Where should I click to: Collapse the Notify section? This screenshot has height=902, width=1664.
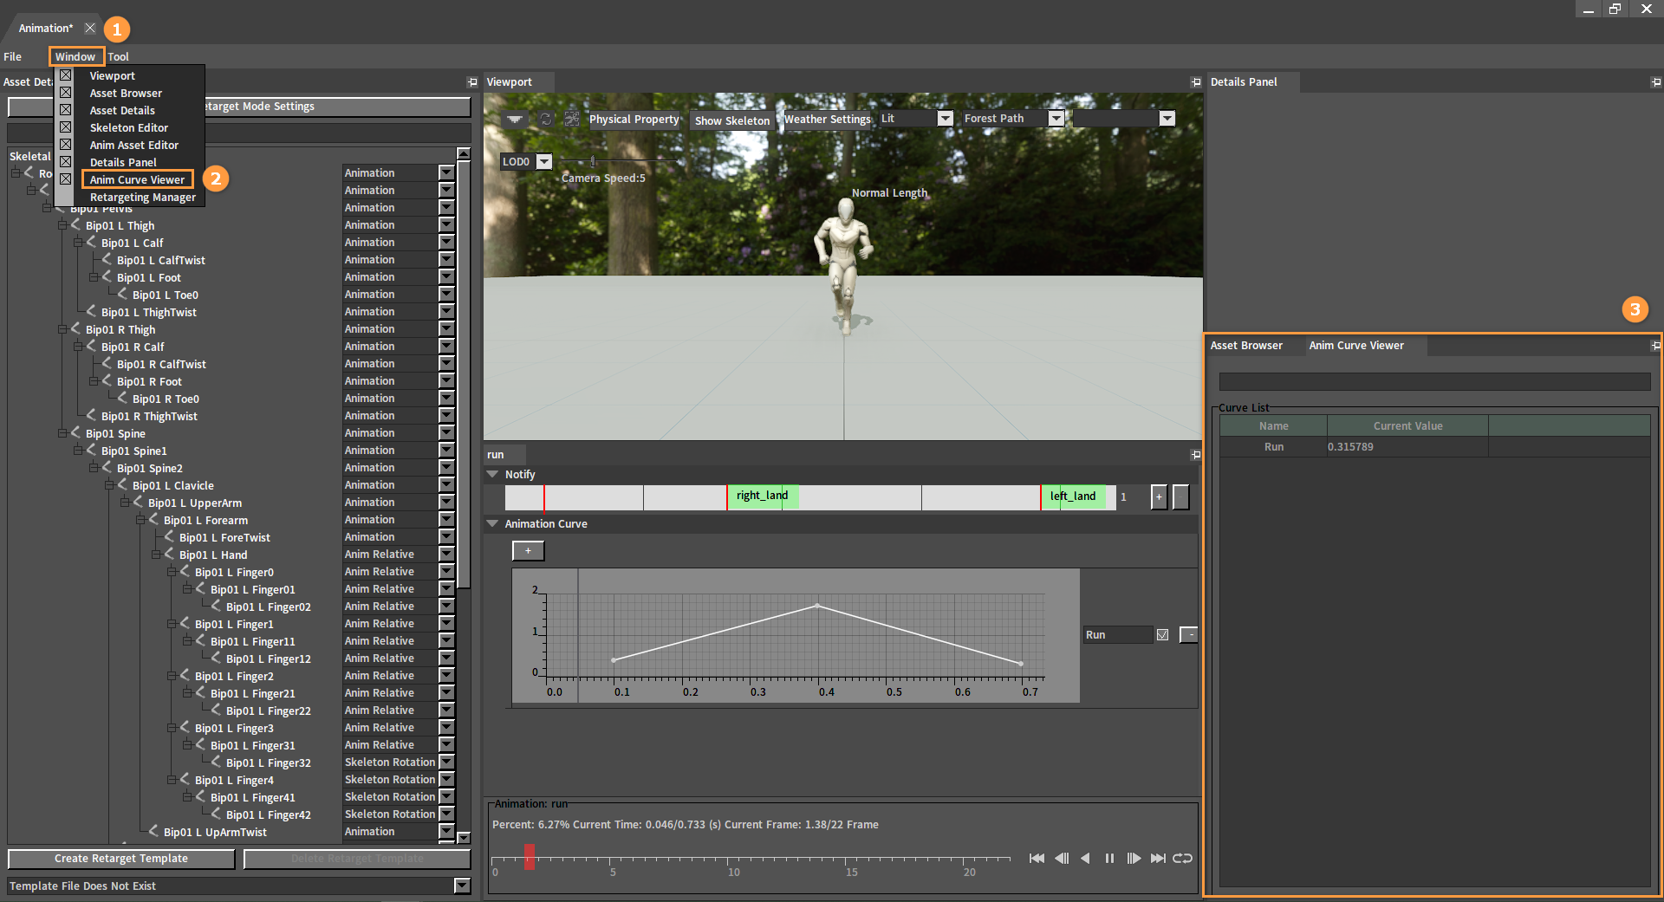pyautogui.click(x=492, y=474)
